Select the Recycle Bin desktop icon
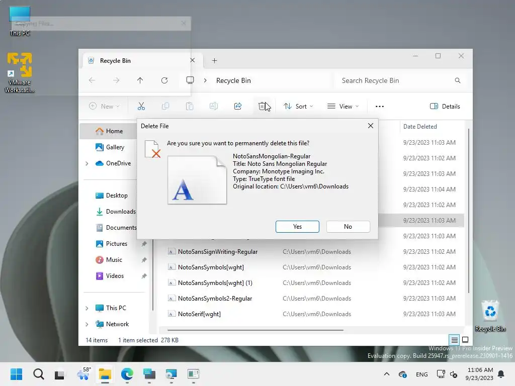The height and width of the screenshot is (386, 515). (490, 316)
